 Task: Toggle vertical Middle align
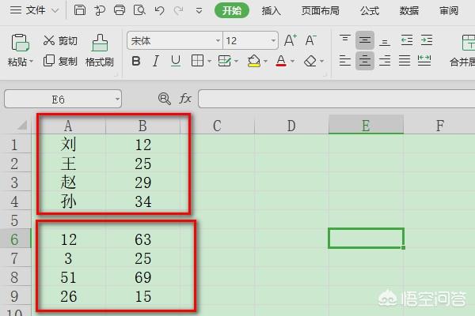[x=365, y=40]
